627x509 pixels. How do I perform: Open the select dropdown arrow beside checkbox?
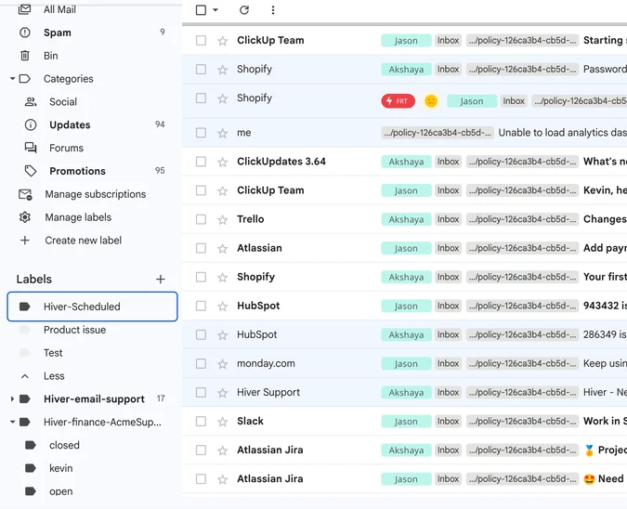click(216, 10)
